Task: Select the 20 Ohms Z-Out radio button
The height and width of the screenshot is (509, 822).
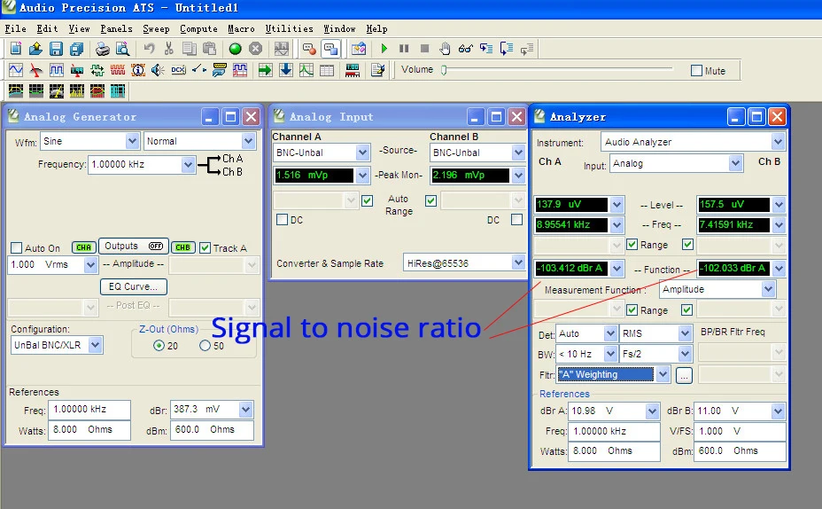Action: (x=159, y=345)
